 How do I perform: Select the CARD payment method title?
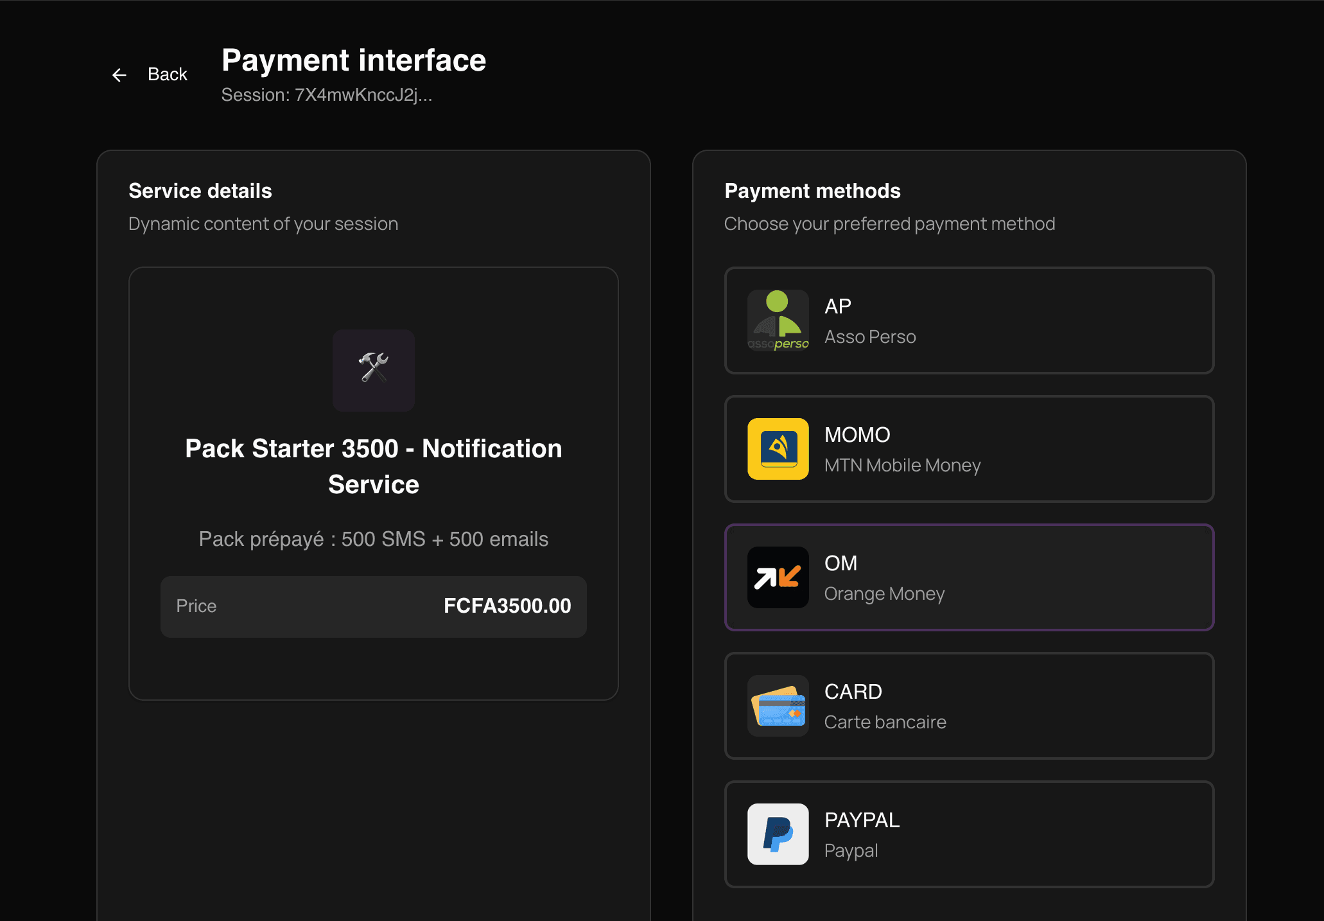click(853, 692)
